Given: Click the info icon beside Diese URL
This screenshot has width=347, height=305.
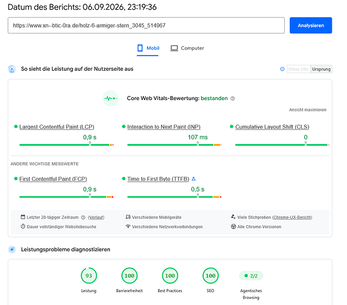Looking at the screenshot, I should pyautogui.click(x=282, y=69).
